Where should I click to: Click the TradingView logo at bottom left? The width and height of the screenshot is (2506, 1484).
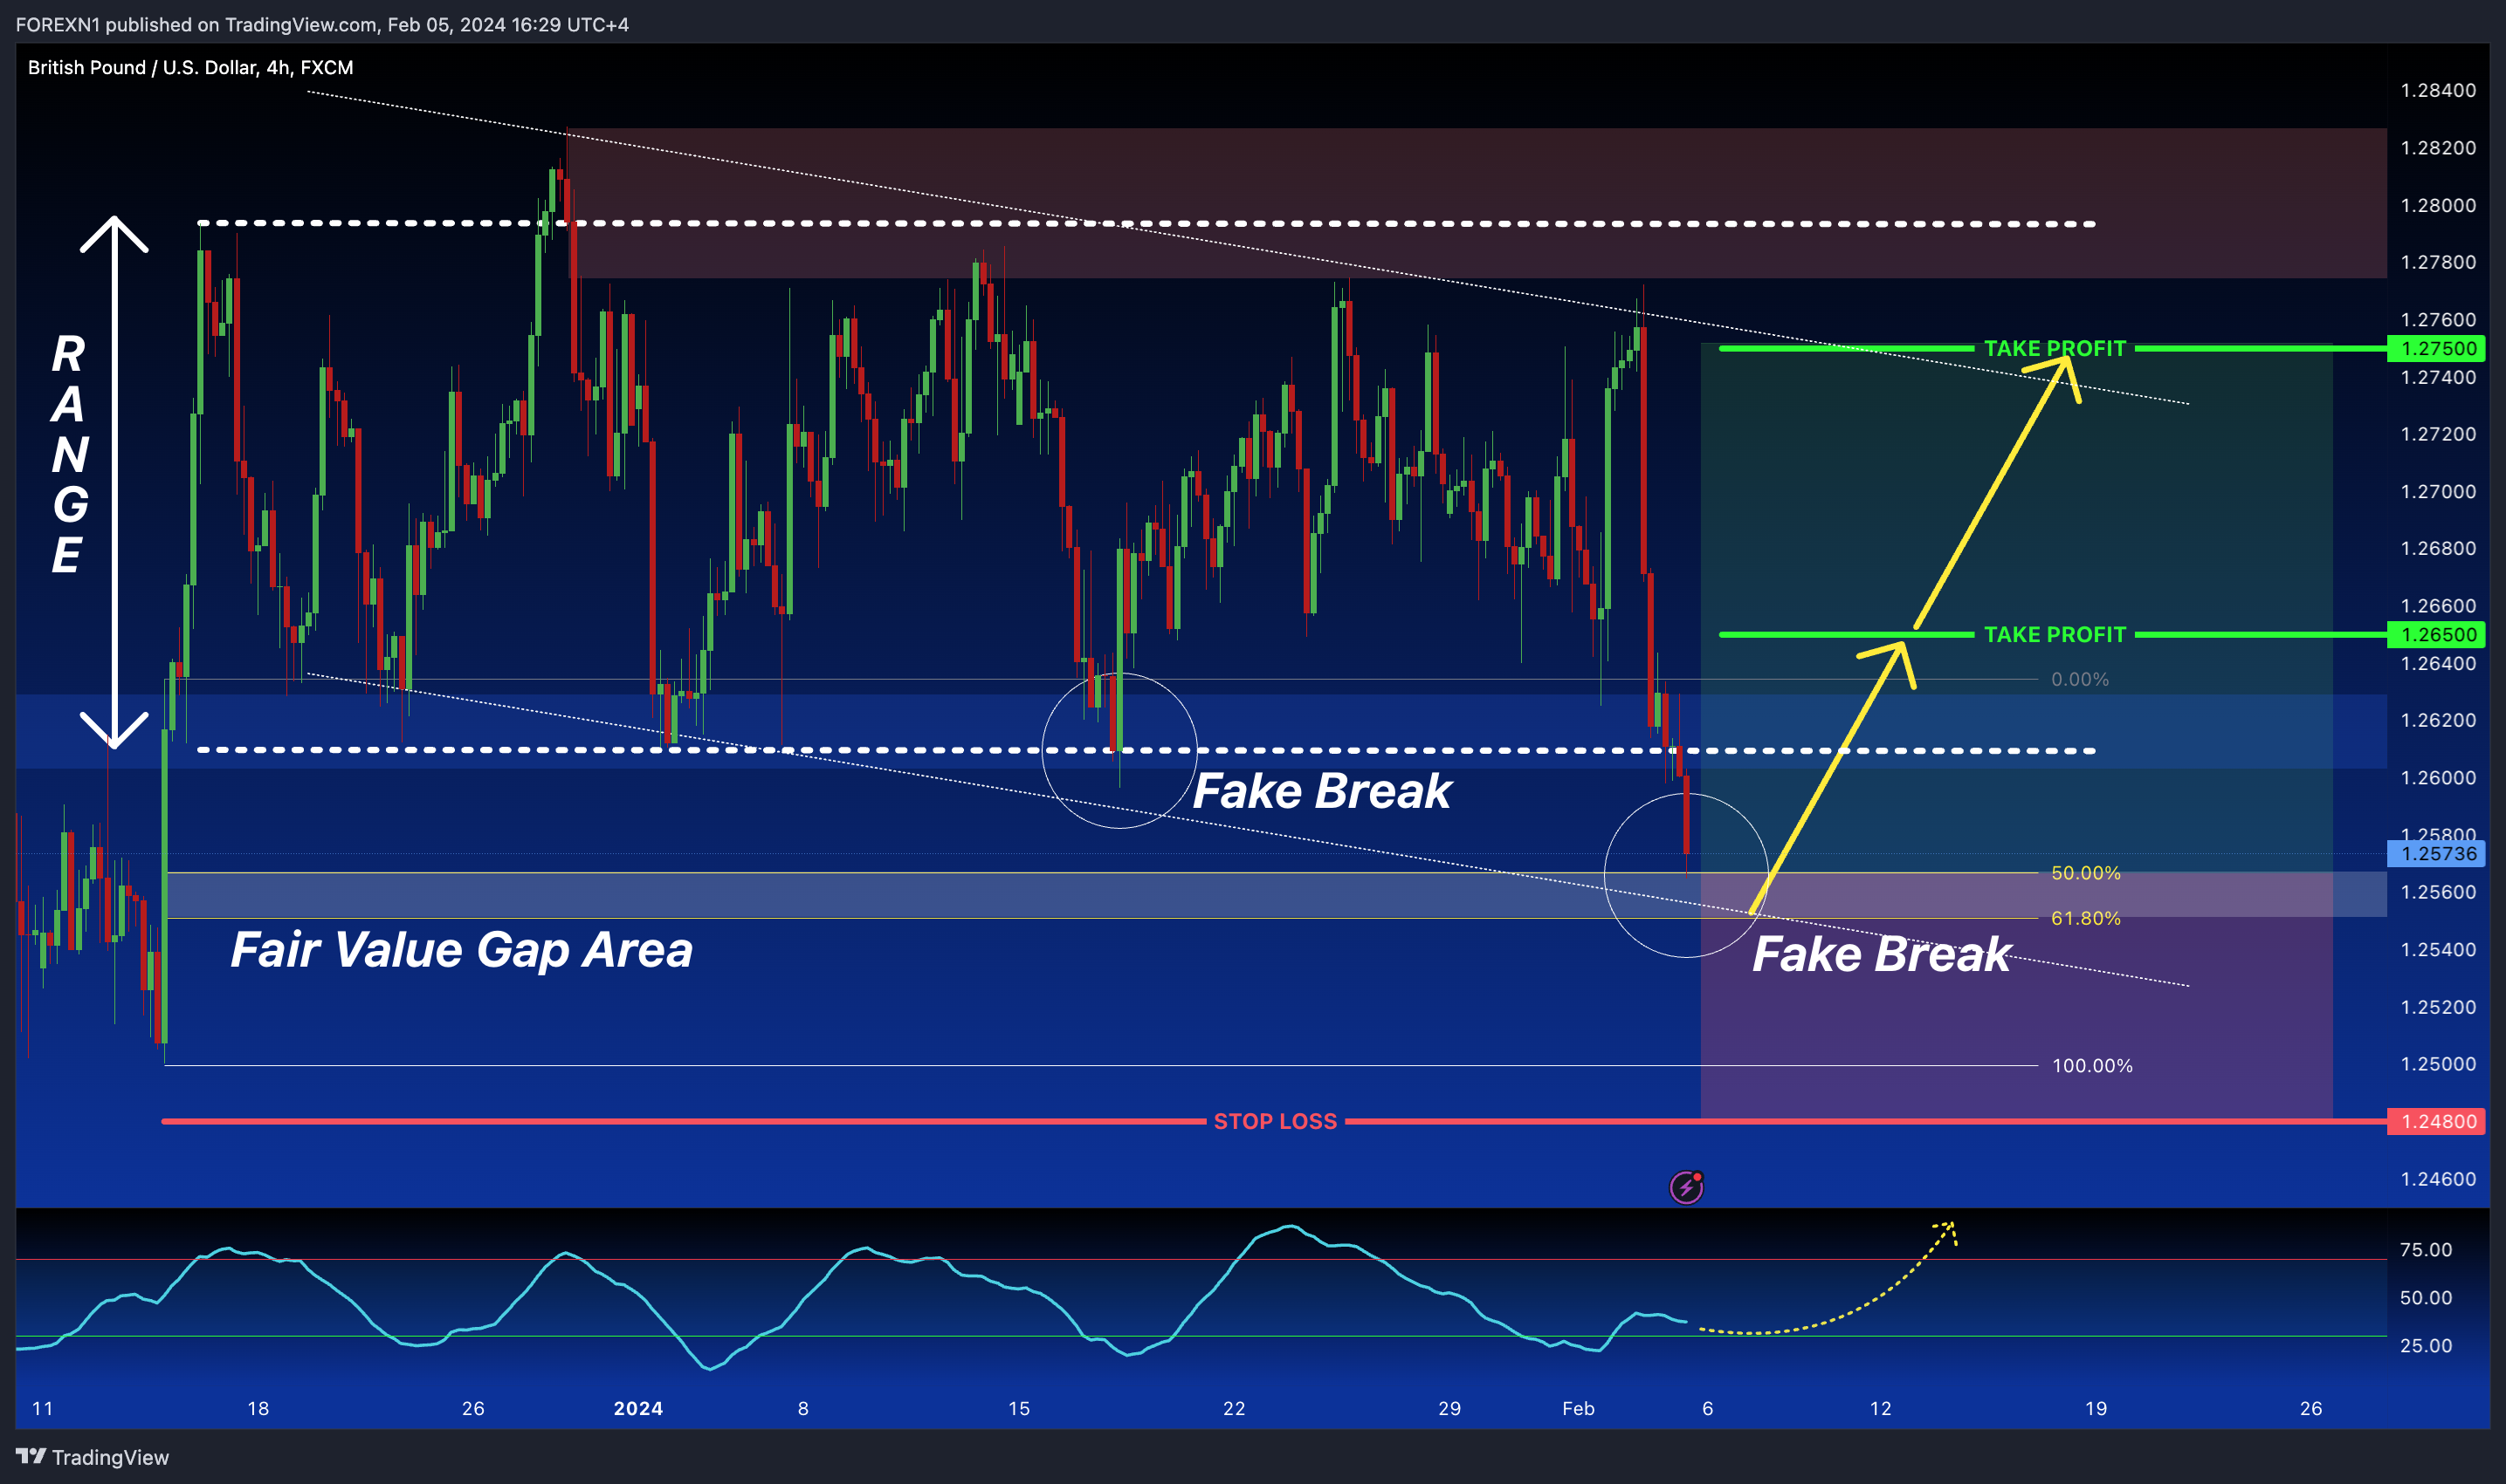coord(92,1457)
